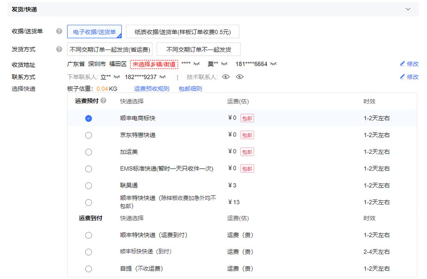The image size is (427, 279).
Task: Click the red 未选择乡镇/街道 warning
Action: [154, 64]
